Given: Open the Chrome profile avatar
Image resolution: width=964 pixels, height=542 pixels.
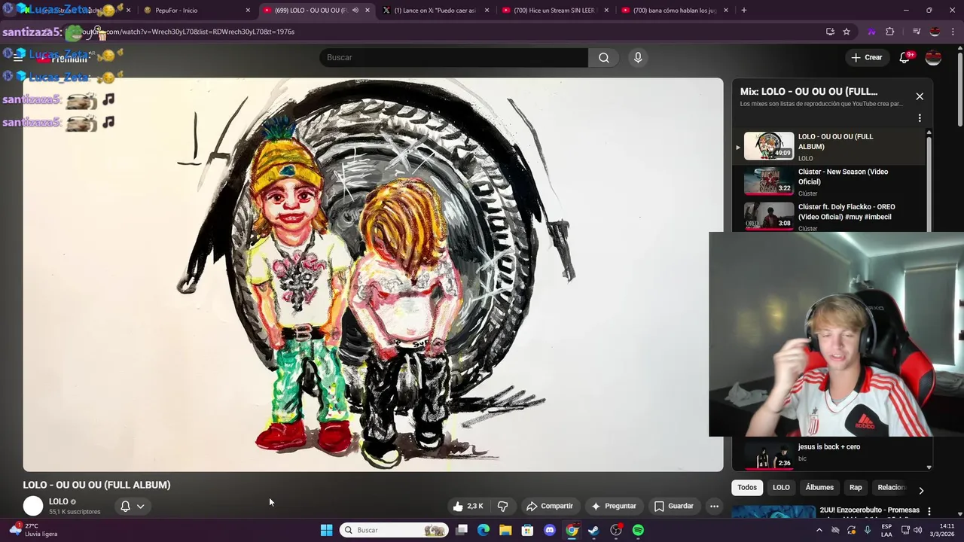Looking at the screenshot, I should [935, 32].
